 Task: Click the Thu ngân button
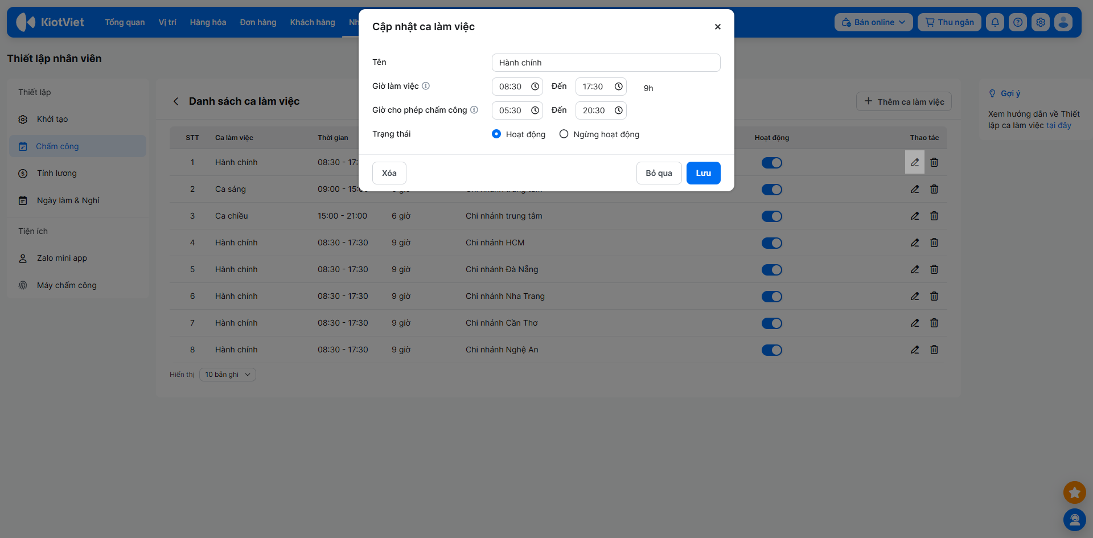(950, 22)
